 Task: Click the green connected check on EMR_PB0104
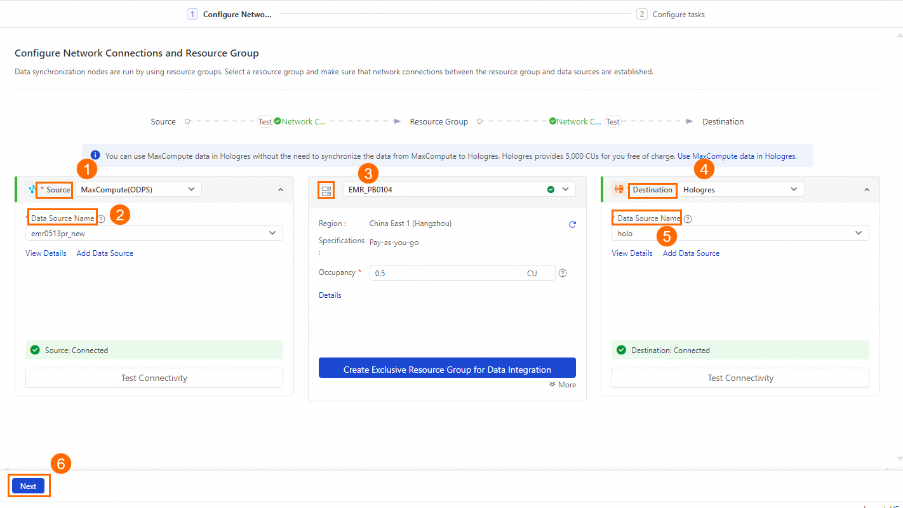pyautogui.click(x=552, y=189)
